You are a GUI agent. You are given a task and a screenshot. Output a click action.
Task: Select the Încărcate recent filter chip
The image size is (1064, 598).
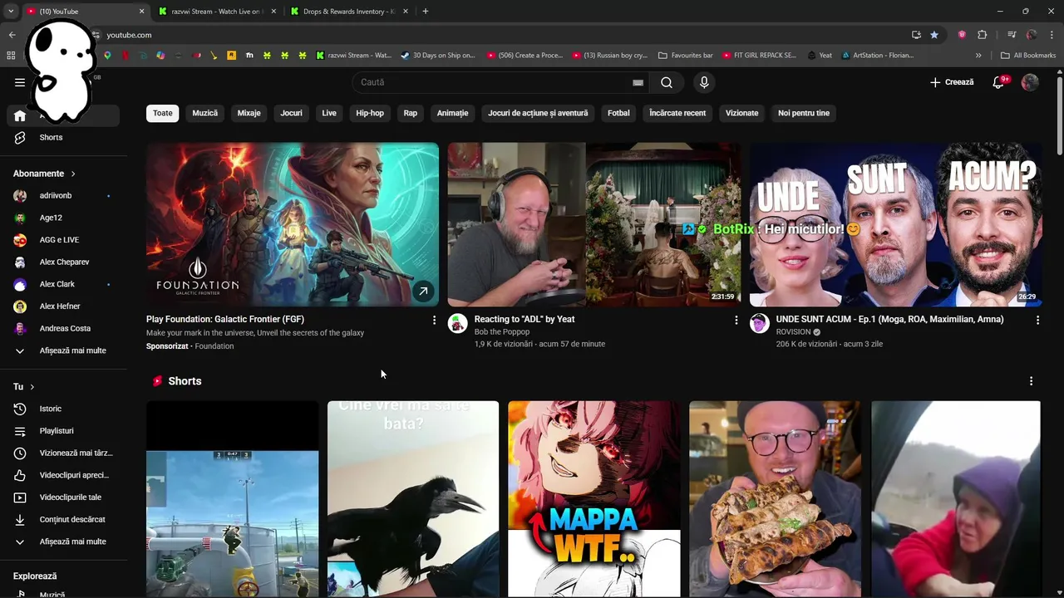click(x=677, y=113)
